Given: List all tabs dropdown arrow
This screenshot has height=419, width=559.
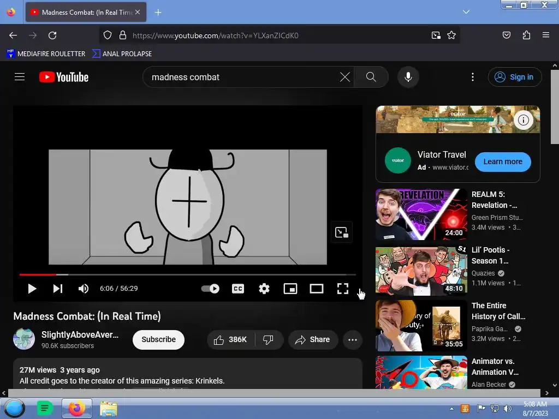Looking at the screenshot, I should (x=466, y=12).
